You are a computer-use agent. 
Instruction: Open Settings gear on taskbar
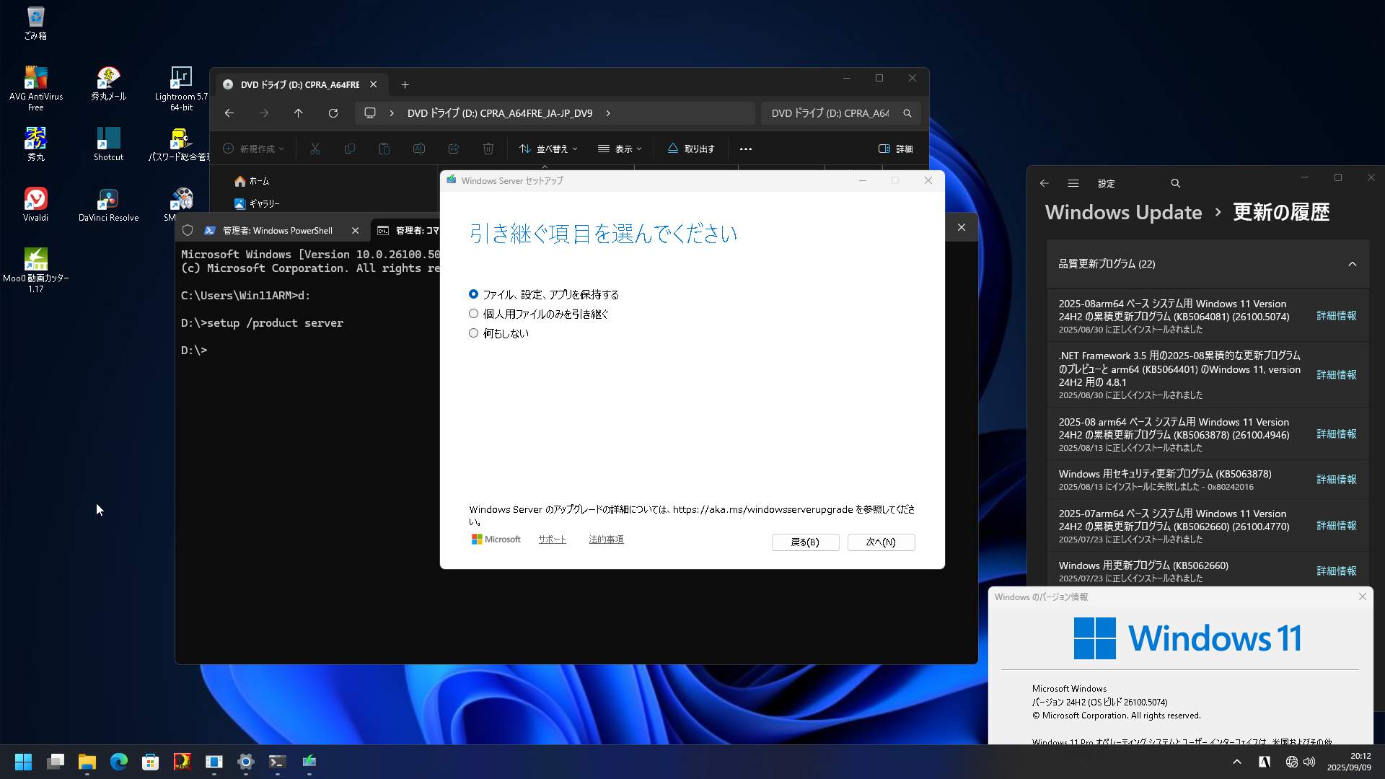[x=245, y=762]
